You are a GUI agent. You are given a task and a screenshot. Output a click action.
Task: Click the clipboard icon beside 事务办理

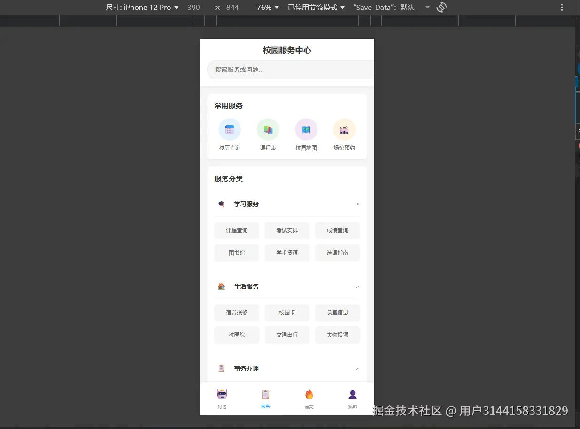pos(222,369)
